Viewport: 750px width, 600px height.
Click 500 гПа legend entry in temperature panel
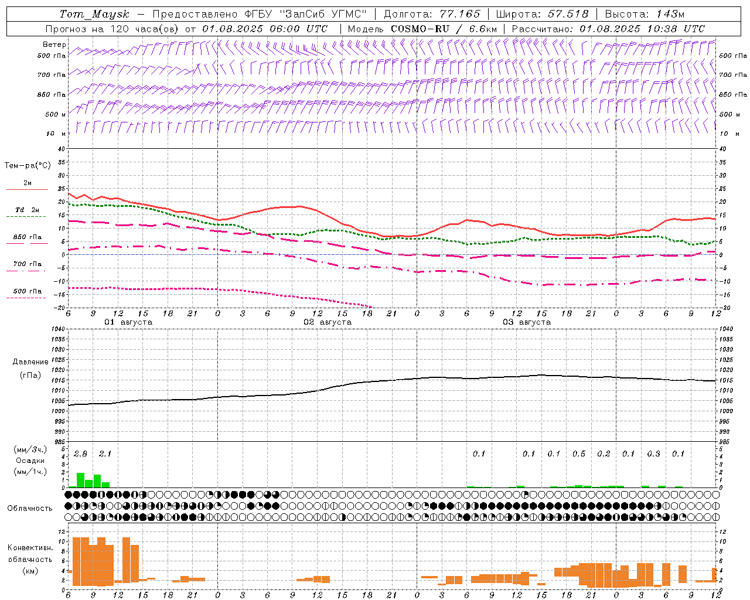(x=27, y=291)
